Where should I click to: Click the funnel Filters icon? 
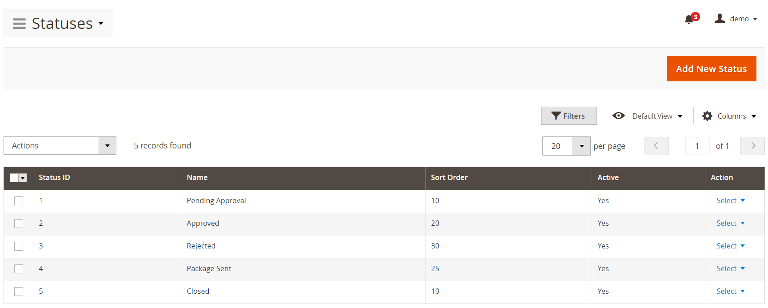pos(556,116)
